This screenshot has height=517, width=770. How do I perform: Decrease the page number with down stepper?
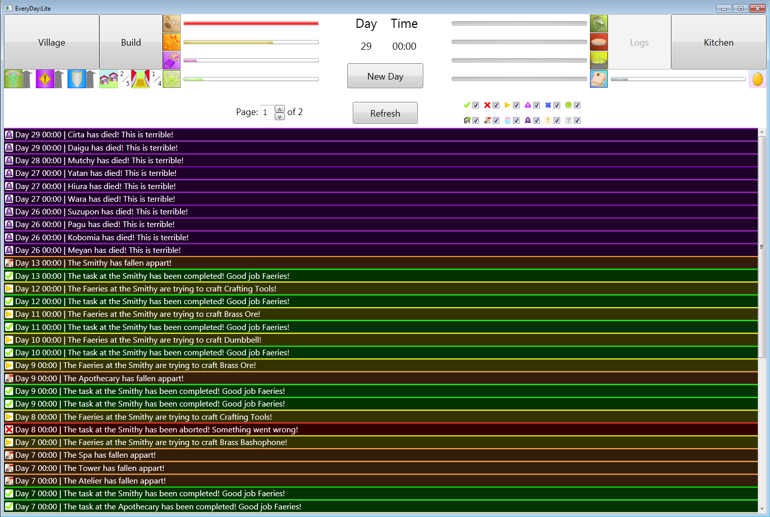[x=280, y=117]
